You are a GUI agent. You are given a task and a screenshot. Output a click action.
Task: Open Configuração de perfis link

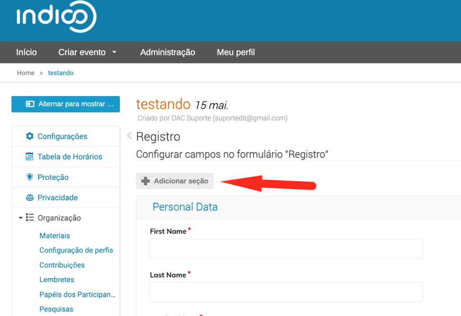pyautogui.click(x=76, y=250)
